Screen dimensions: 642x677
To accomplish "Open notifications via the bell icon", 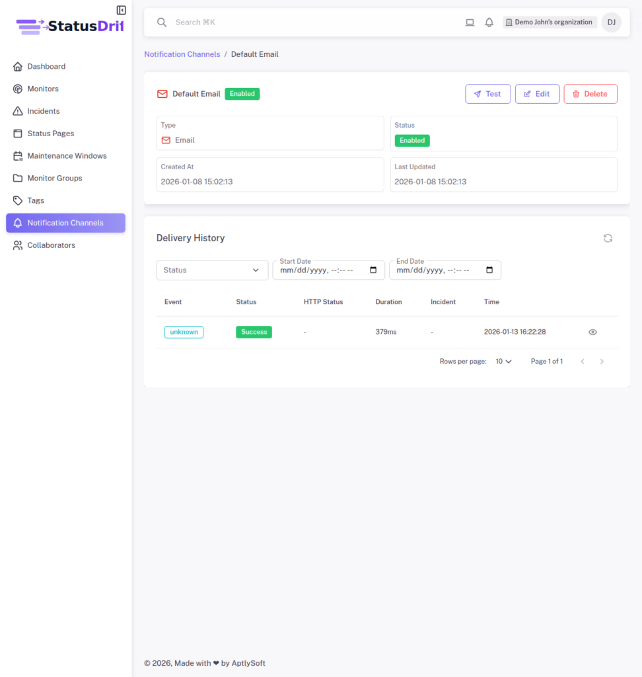I will coord(489,22).
